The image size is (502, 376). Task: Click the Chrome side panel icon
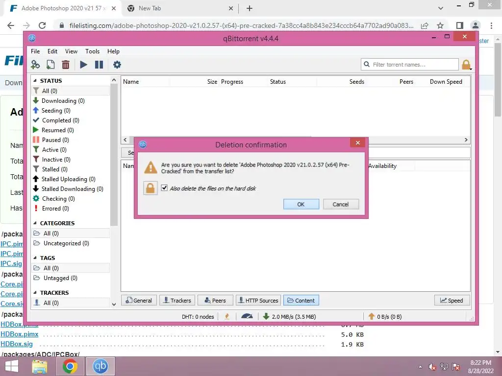point(460,25)
